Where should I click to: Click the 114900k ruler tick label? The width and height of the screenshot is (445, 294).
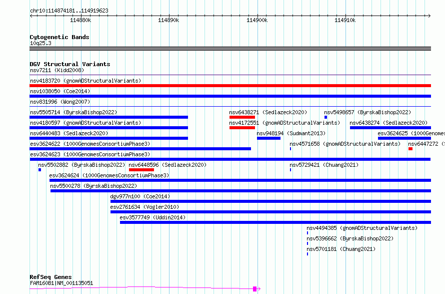tap(257, 20)
